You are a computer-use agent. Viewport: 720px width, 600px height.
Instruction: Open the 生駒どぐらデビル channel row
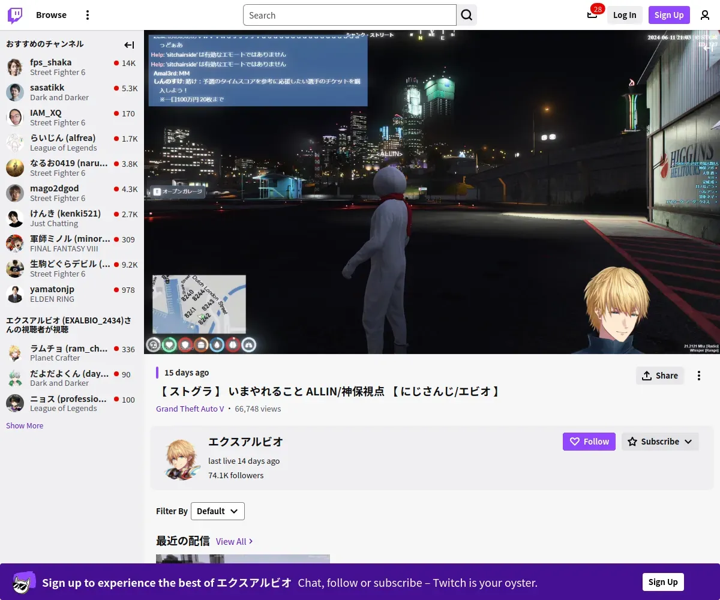tap(72, 269)
